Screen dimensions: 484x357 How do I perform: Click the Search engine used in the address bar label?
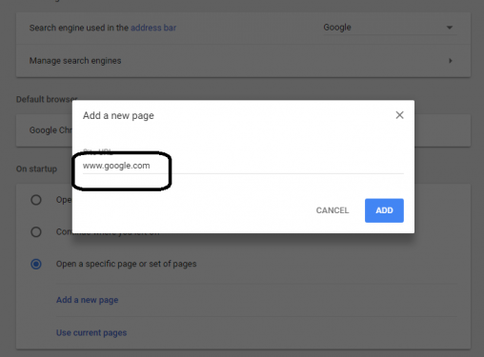click(103, 28)
